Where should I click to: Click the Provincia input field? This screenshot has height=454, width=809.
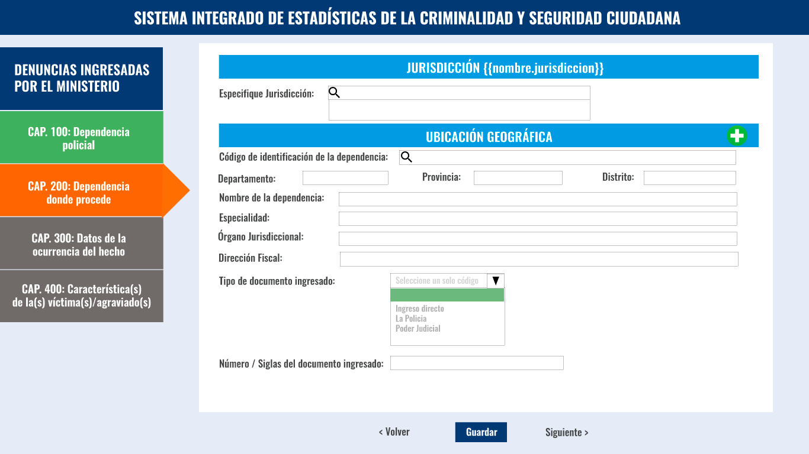click(x=518, y=178)
